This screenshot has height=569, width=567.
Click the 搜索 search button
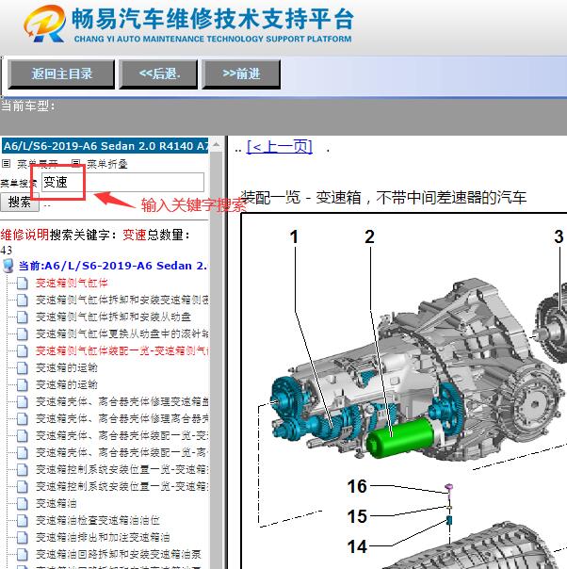coord(20,202)
